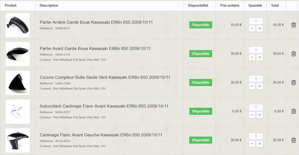Viewport: 299px width, 155px height.
Task: Click the Disponible badge for reference 14091-1588
Action: [201, 83]
